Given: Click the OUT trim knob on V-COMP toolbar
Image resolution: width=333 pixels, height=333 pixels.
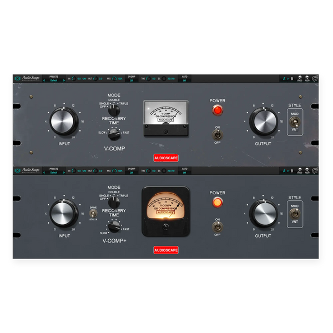Looking at the screenshot, I should 95,79.
